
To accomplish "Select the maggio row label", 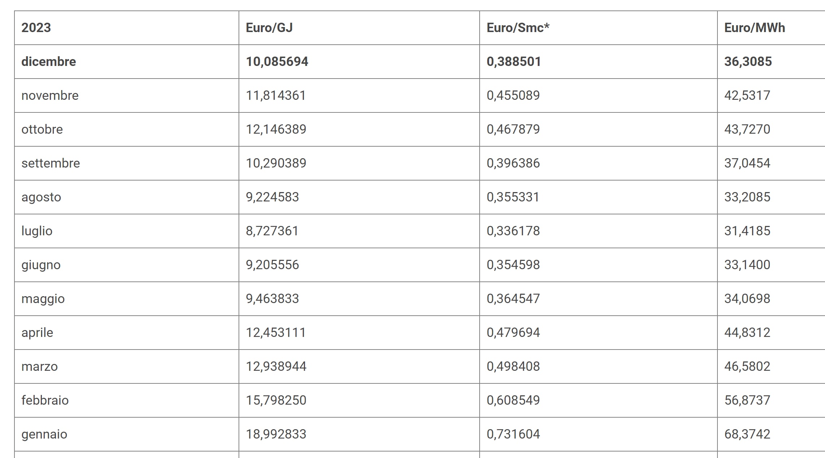I will [43, 299].
